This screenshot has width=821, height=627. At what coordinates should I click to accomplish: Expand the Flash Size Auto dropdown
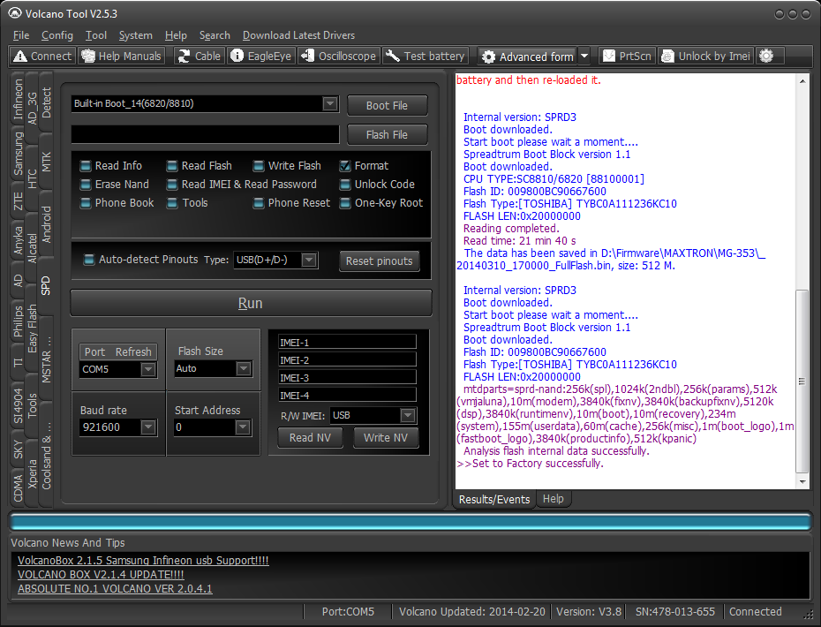pyautogui.click(x=244, y=369)
